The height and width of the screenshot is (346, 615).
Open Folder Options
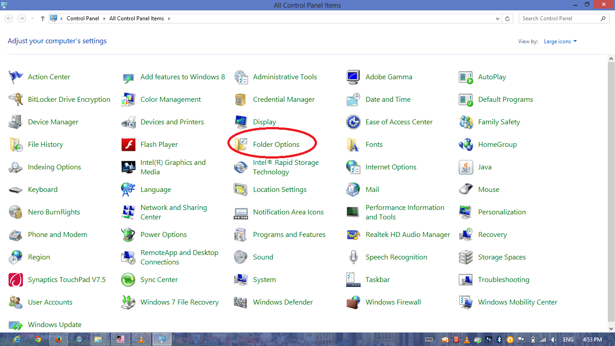pyautogui.click(x=276, y=144)
